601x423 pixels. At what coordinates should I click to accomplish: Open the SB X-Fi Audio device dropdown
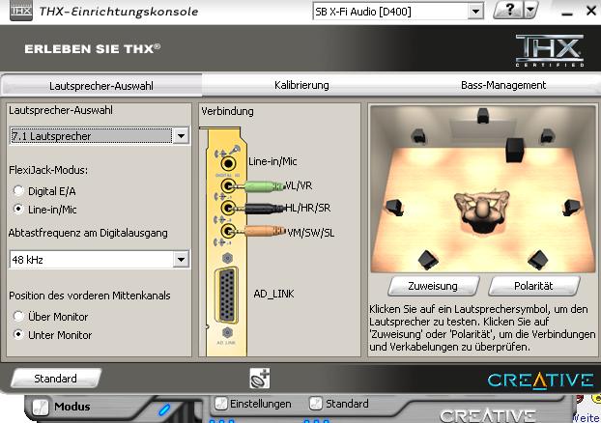475,12
